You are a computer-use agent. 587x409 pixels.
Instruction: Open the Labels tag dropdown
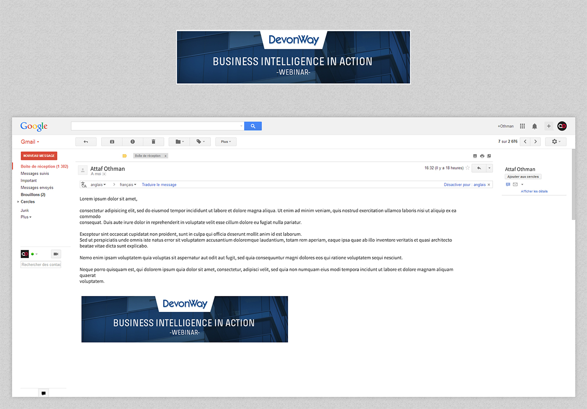[x=200, y=142]
